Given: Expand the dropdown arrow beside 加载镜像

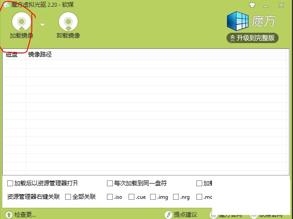Looking at the screenshot, I should (x=43, y=25).
